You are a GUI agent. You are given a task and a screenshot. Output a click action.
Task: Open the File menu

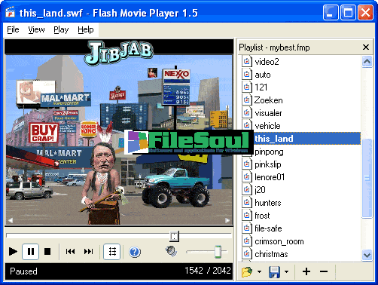pos(13,29)
